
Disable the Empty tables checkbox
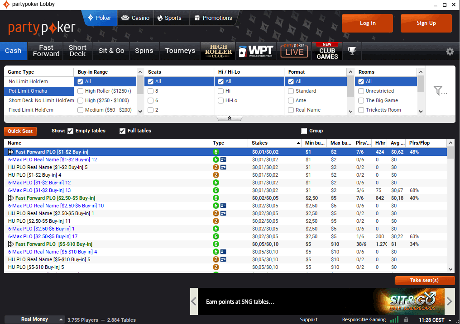(x=70, y=131)
